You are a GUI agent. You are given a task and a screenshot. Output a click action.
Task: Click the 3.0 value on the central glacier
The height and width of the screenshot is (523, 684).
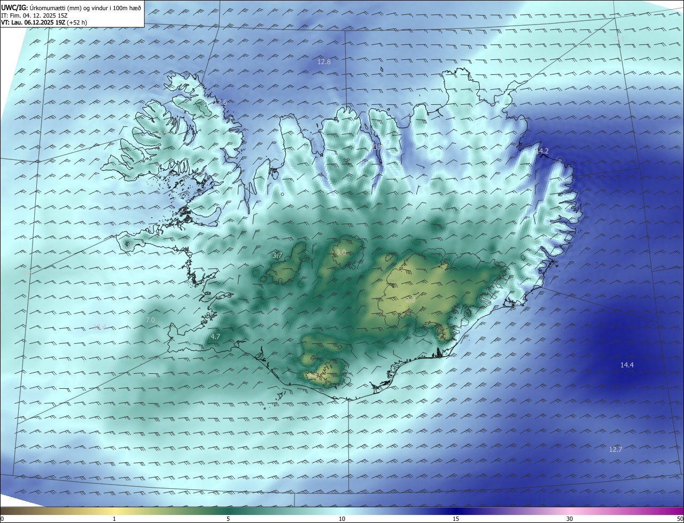341,252
